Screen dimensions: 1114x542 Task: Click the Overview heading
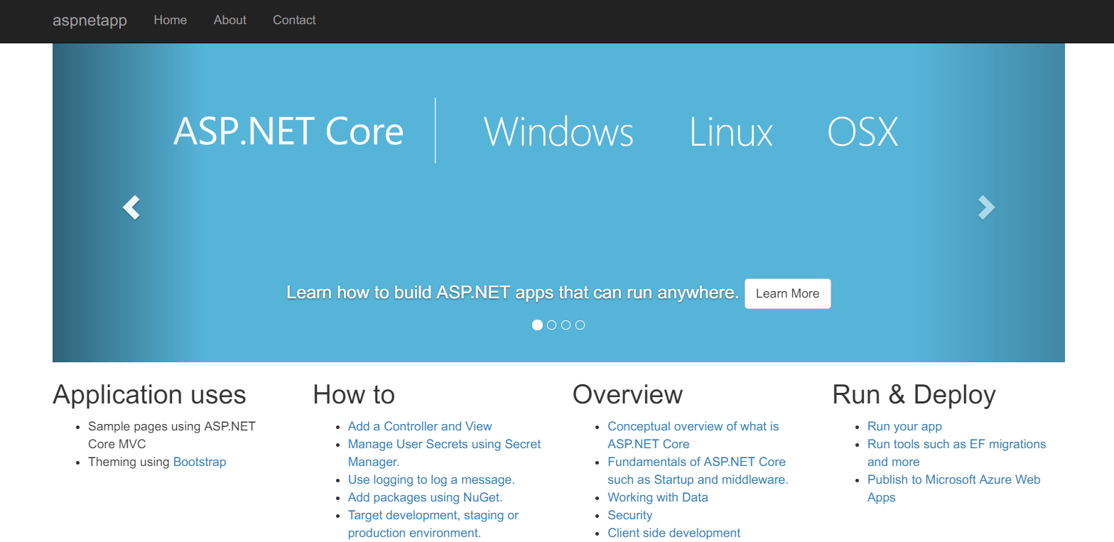(x=627, y=394)
